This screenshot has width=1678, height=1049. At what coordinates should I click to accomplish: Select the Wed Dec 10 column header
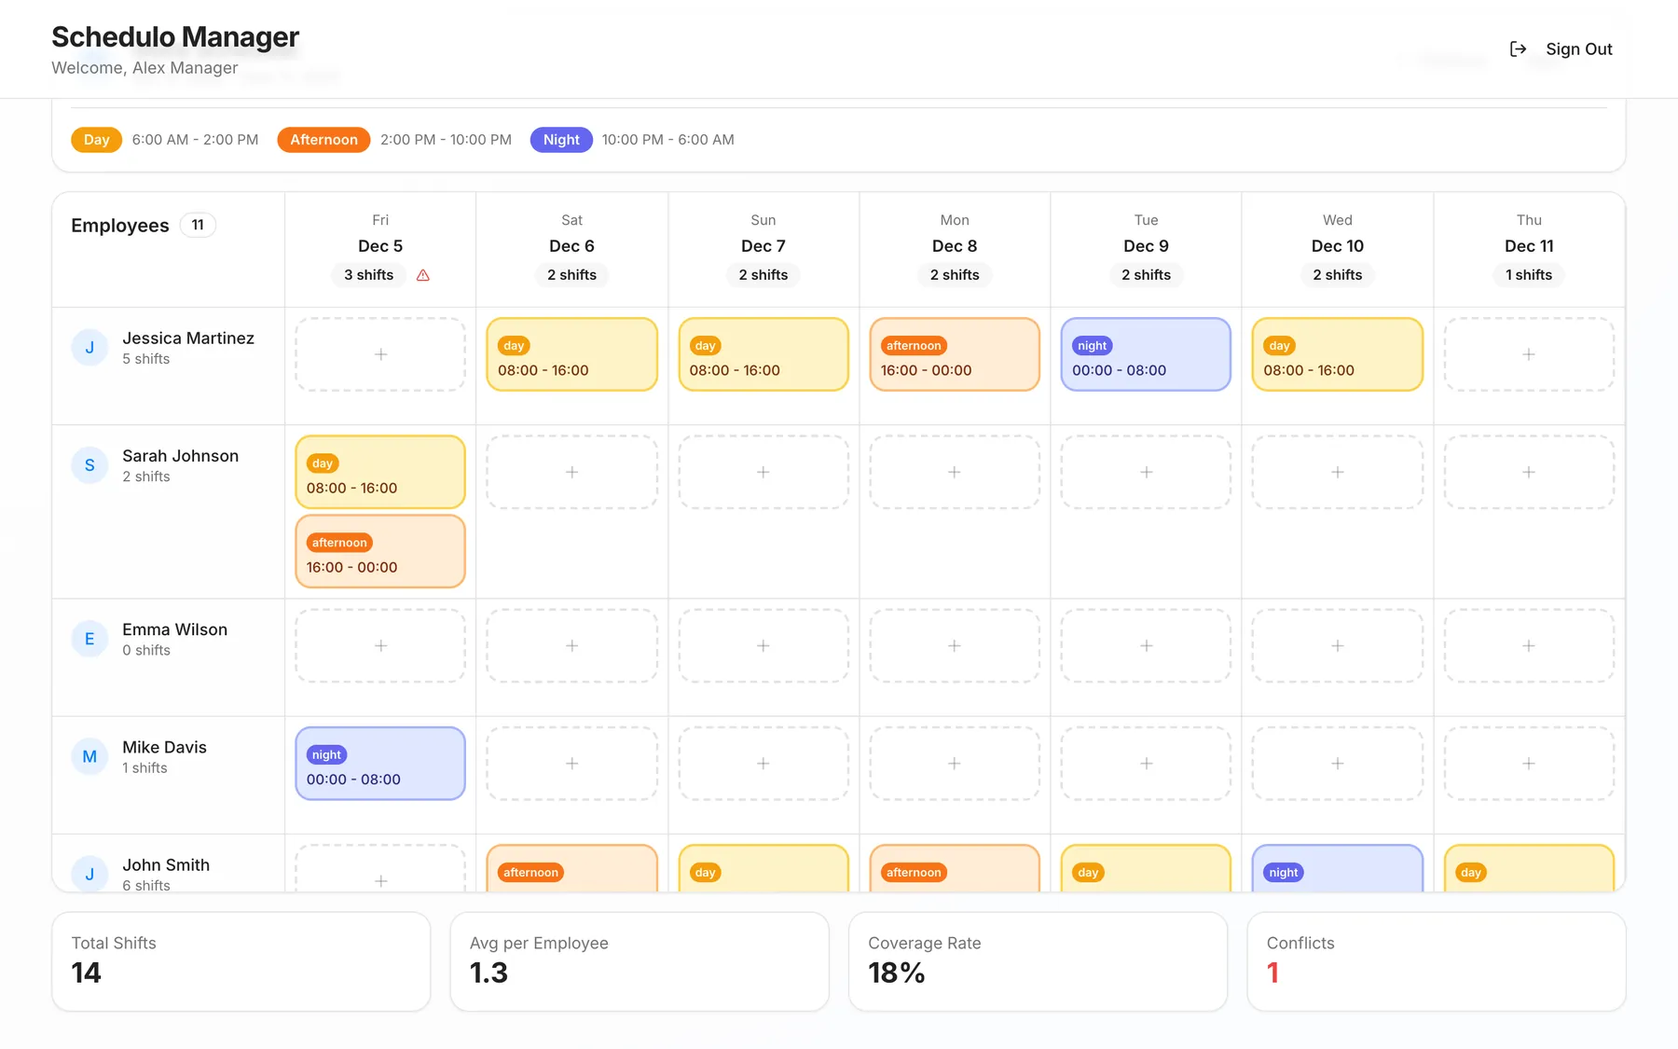(1338, 248)
